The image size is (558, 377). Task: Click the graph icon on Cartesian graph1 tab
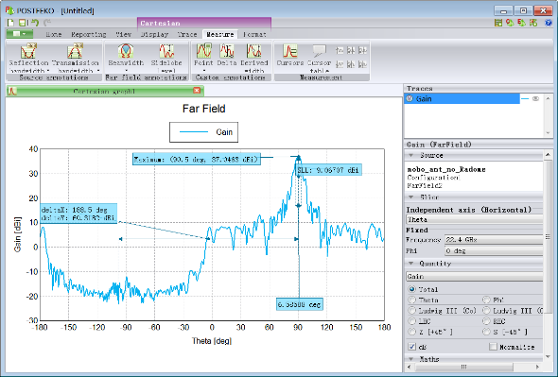pyautogui.click(x=12, y=92)
